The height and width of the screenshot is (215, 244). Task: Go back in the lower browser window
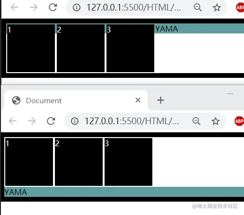point(13,121)
